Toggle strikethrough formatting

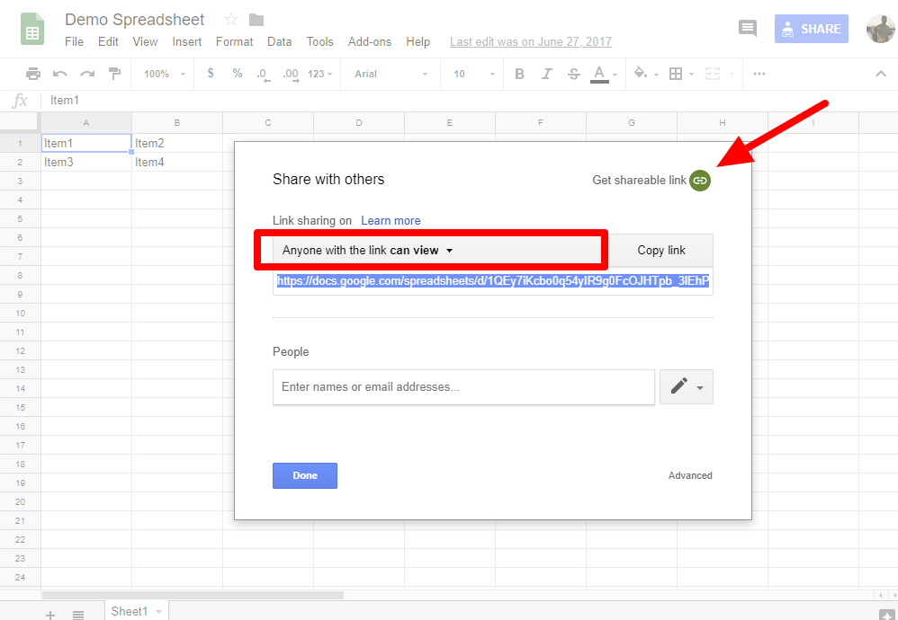[x=573, y=74]
